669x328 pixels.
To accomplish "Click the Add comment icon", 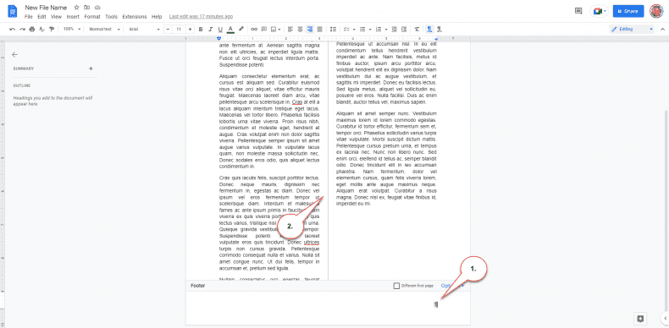I will point(264,30).
